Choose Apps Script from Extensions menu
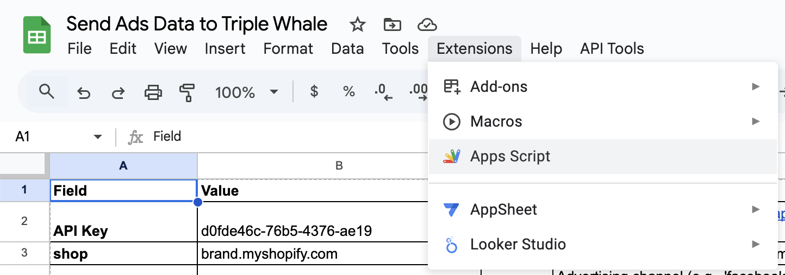This screenshot has width=785, height=275. [x=603, y=157]
